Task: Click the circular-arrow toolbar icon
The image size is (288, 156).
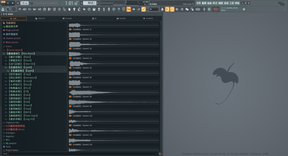Action: (89, 9)
